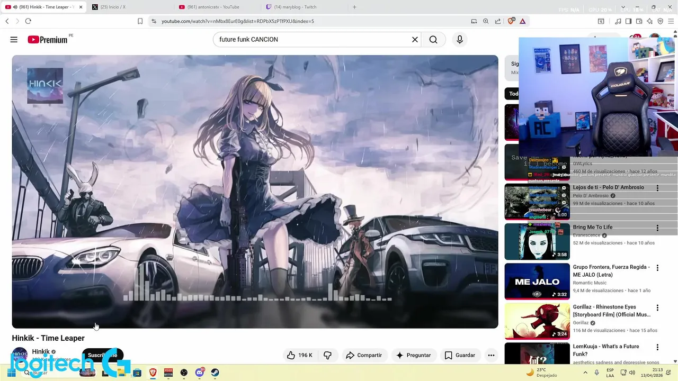Open Brave browser taskbar icon
The image size is (678, 381).
pyautogui.click(x=153, y=373)
